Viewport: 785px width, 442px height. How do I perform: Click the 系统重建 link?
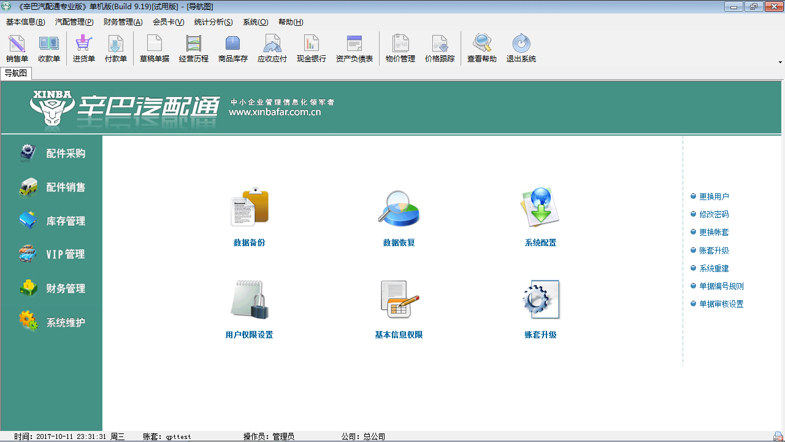tap(714, 268)
